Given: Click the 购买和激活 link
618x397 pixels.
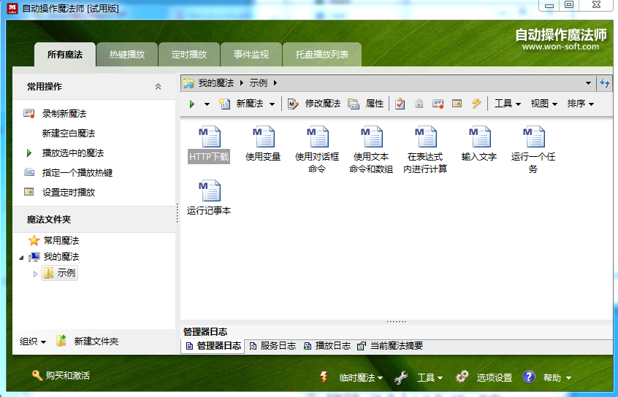Looking at the screenshot, I should 61,375.
